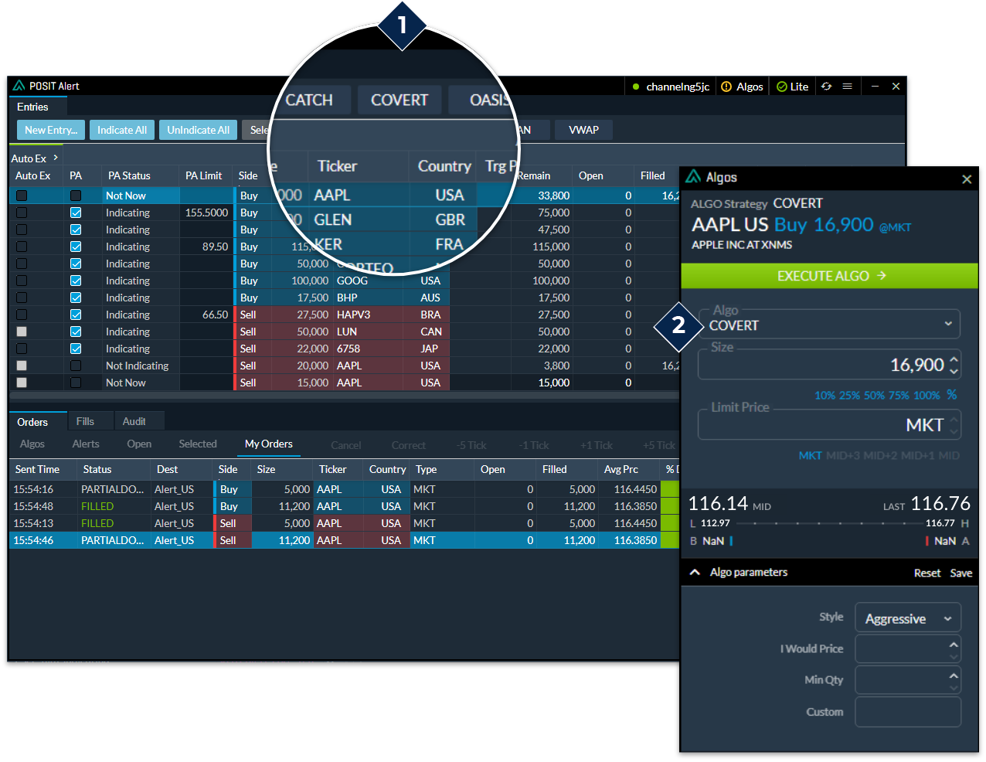Click the refresh icon in the title bar
The width and height of the screenshot is (986, 762).
pos(825,86)
